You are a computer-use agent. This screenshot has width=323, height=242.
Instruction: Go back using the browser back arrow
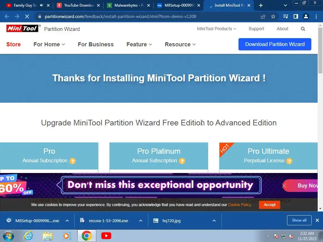coord(7,16)
